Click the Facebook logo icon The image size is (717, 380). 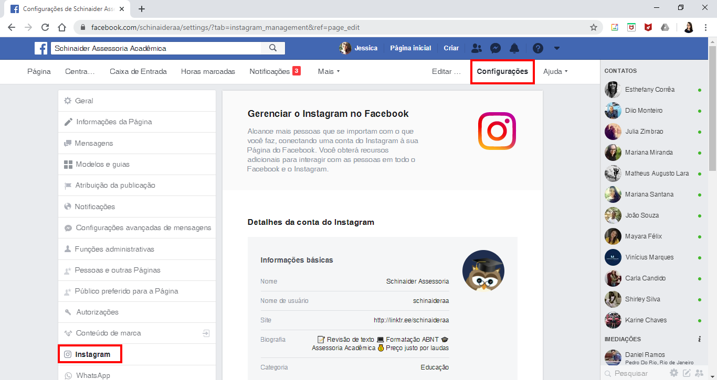41,48
